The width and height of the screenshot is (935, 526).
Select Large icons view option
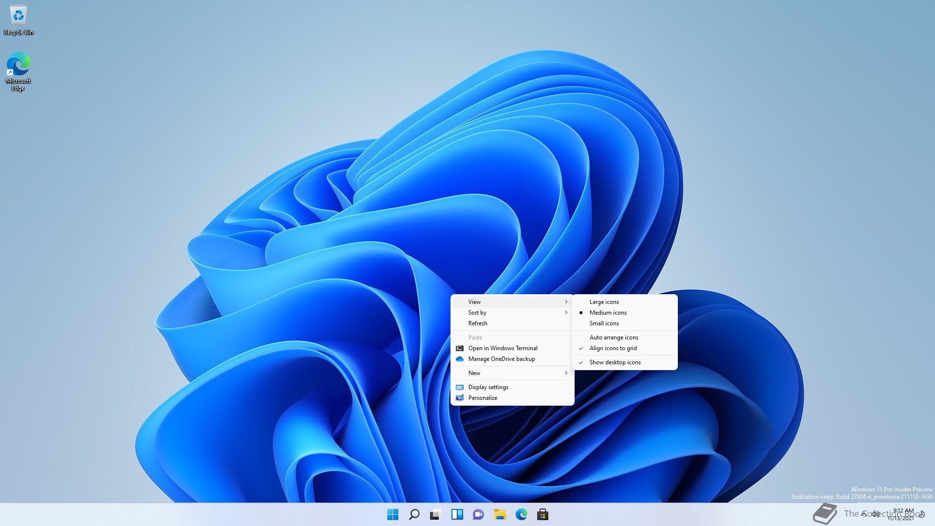pyautogui.click(x=625, y=302)
